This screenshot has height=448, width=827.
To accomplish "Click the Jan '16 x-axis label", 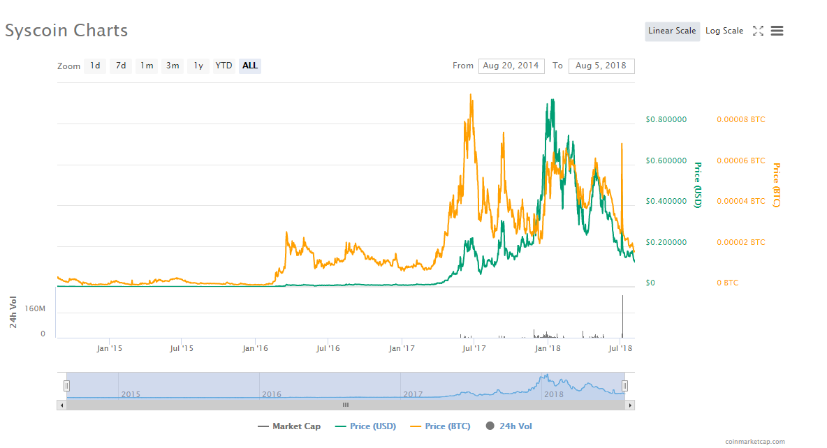I will 255,348.
